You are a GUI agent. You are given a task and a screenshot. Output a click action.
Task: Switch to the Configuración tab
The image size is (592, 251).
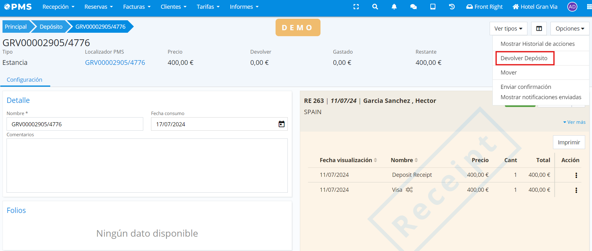tap(24, 80)
